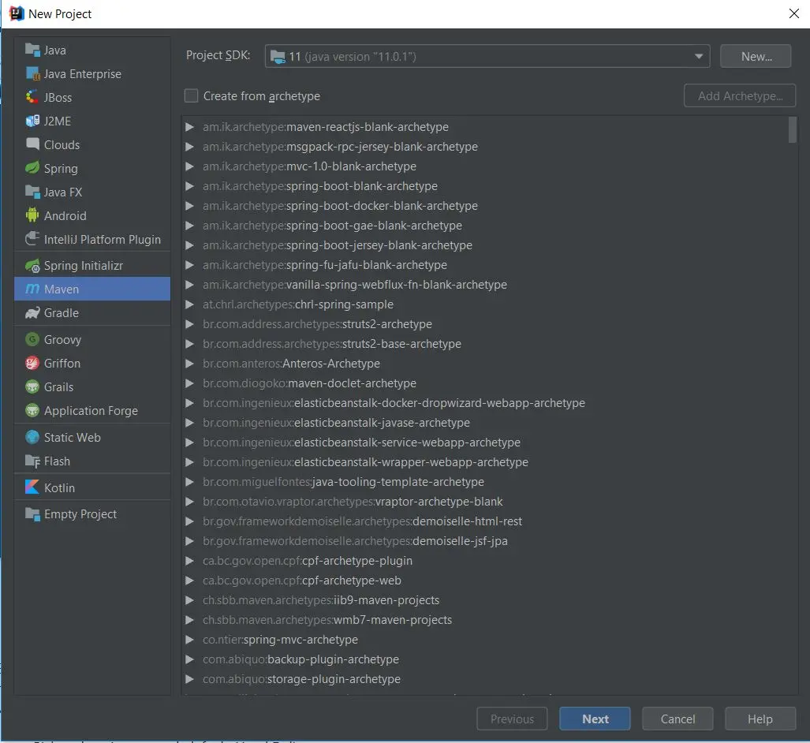
Task: Expand struts2-base-archetype node
Action: (189, 344)
